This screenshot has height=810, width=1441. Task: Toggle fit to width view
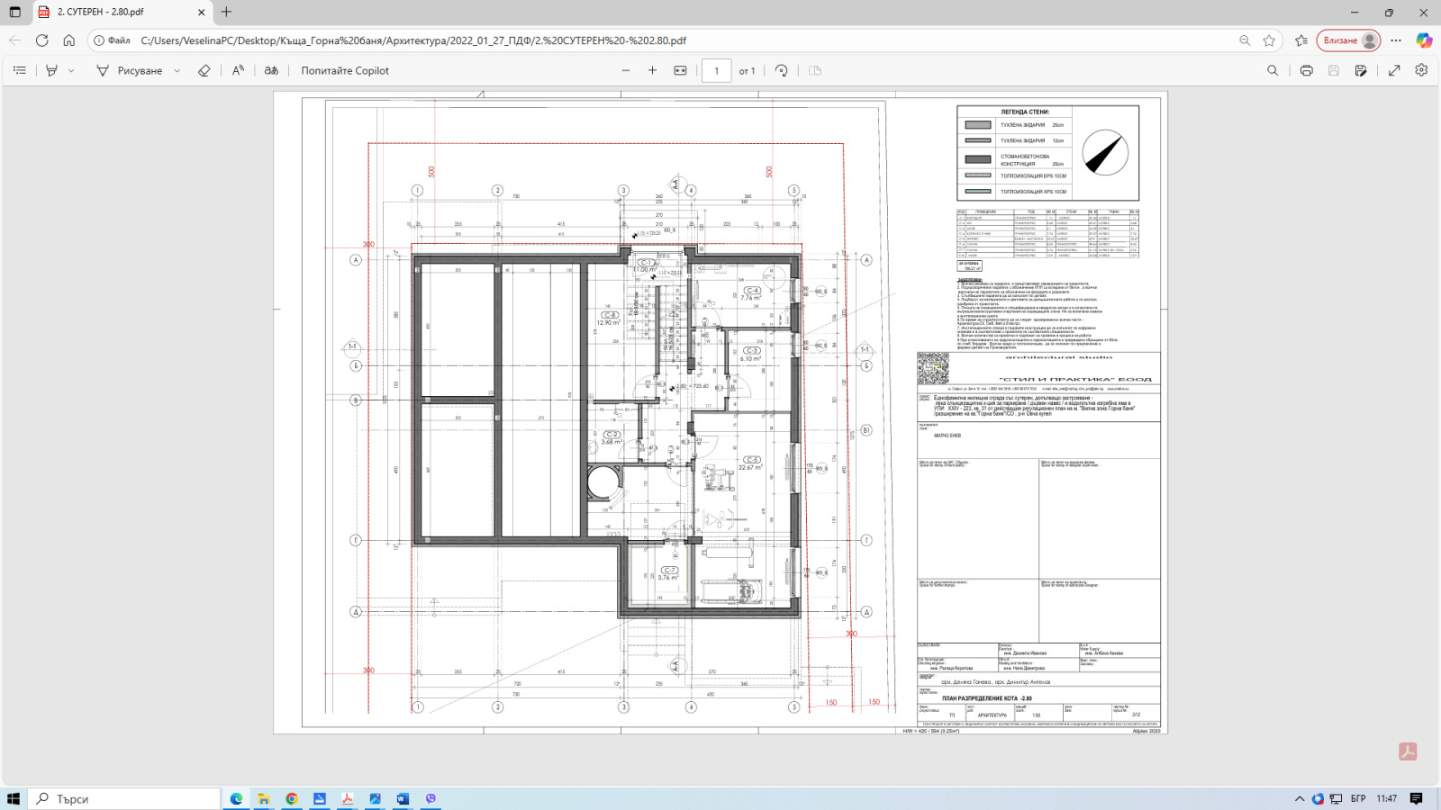680,70
